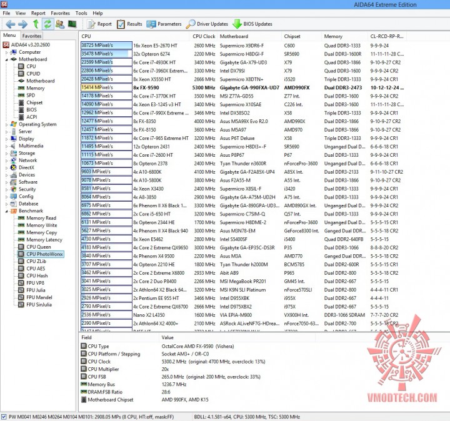This screenshot has width=450, height=421.
Task: Expand the Server tree node
Action: 7,132
